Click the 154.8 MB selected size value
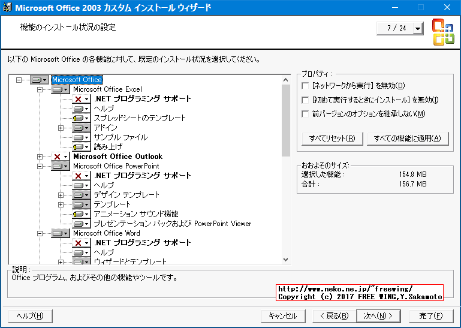The width and height of the screenshot is (461, 328). pyautogui.click(x=412, y=174)
